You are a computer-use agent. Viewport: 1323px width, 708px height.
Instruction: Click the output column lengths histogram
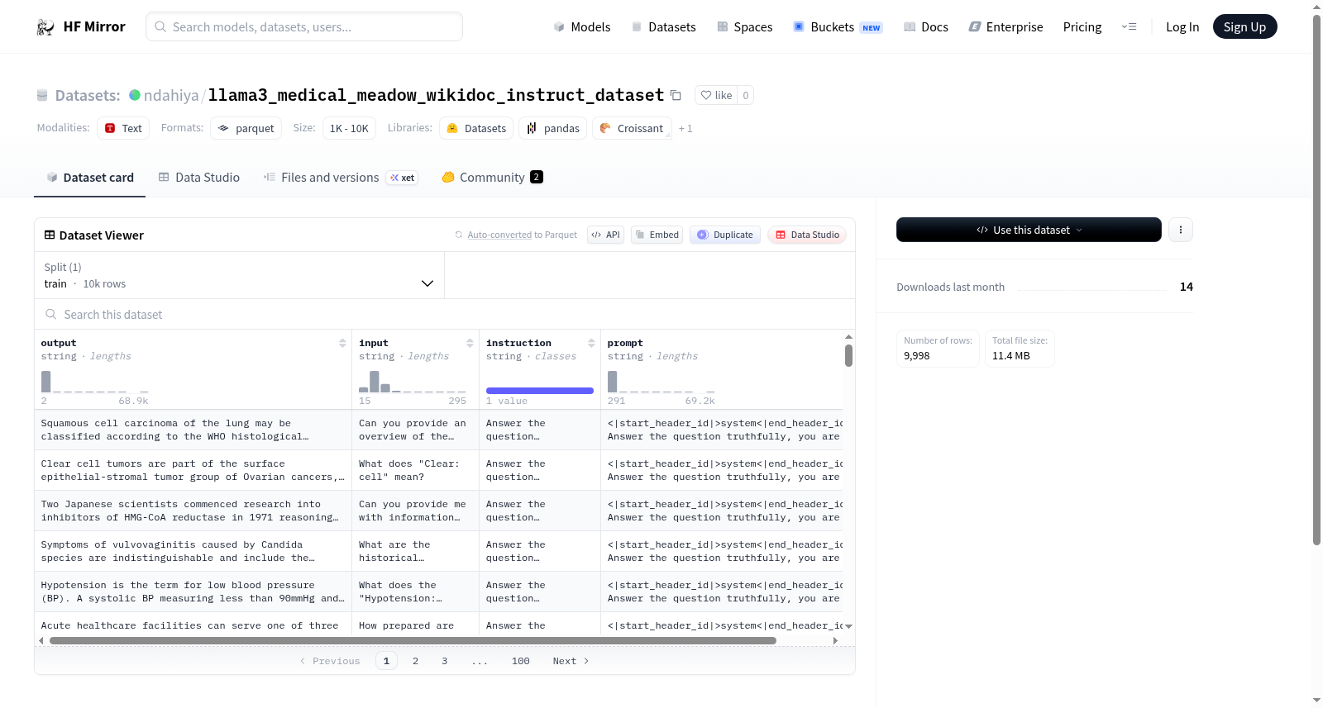95,382
